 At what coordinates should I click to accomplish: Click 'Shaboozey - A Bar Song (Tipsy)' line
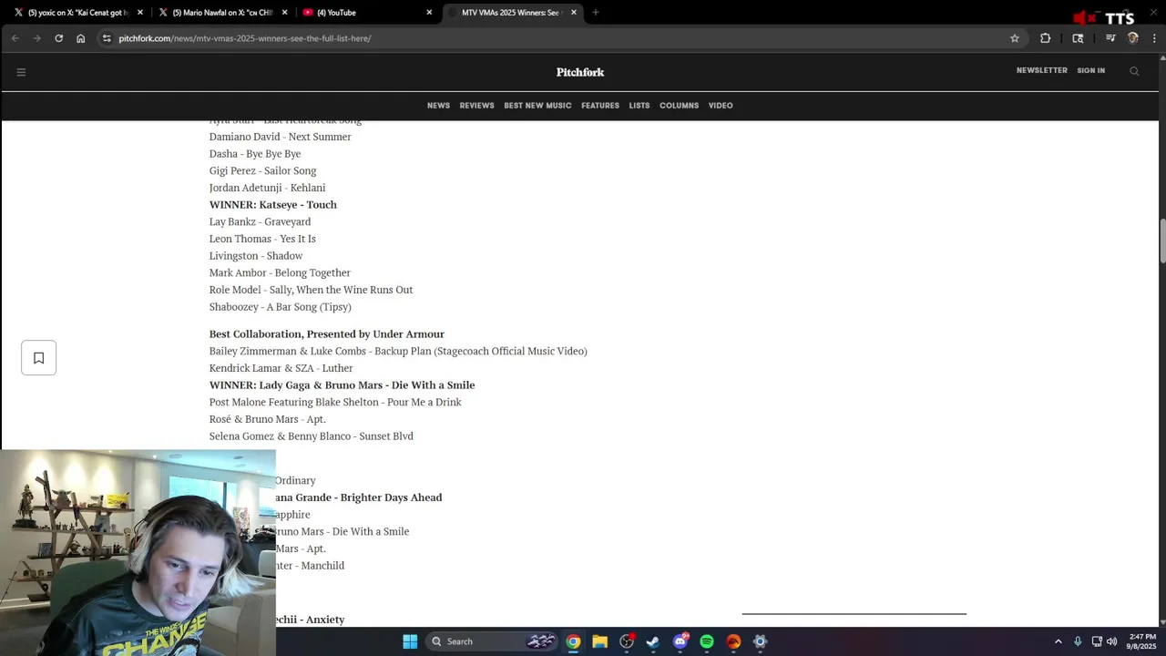point(281,307)
